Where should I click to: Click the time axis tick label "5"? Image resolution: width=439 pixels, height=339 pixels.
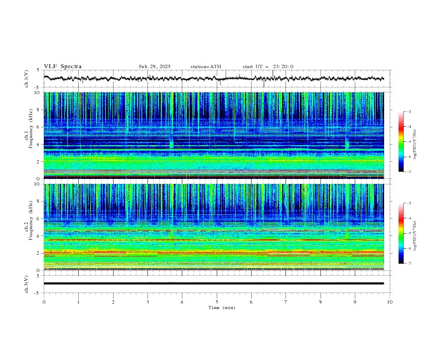click(217, 302)
